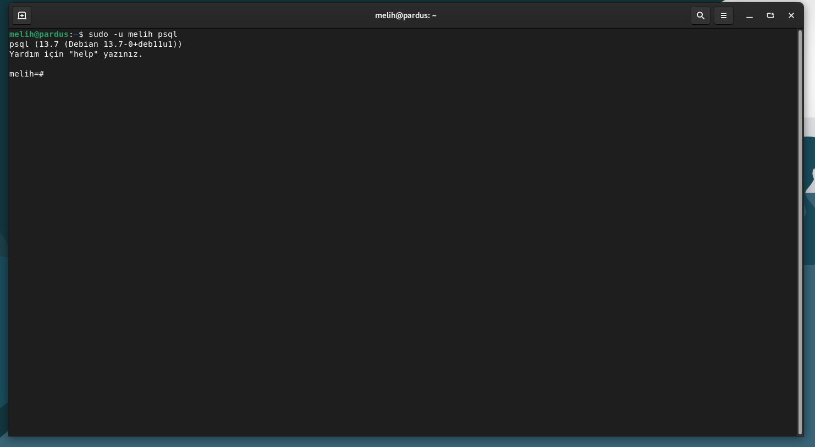Restore the terminal window size
This screenshot has height=447, width=815.
click(770, 15)
